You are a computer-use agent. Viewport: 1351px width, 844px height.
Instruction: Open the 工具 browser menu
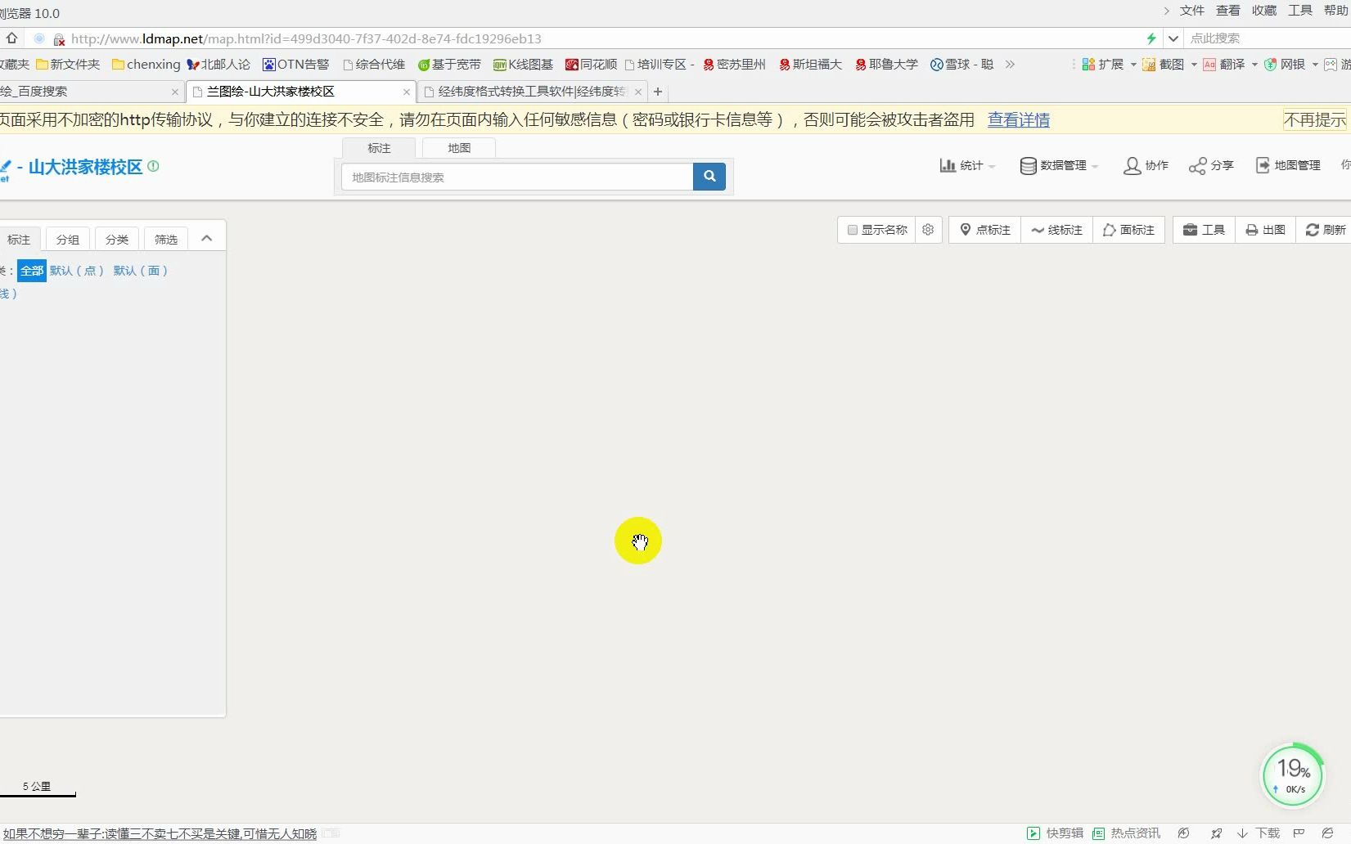tap(1299, 11)
